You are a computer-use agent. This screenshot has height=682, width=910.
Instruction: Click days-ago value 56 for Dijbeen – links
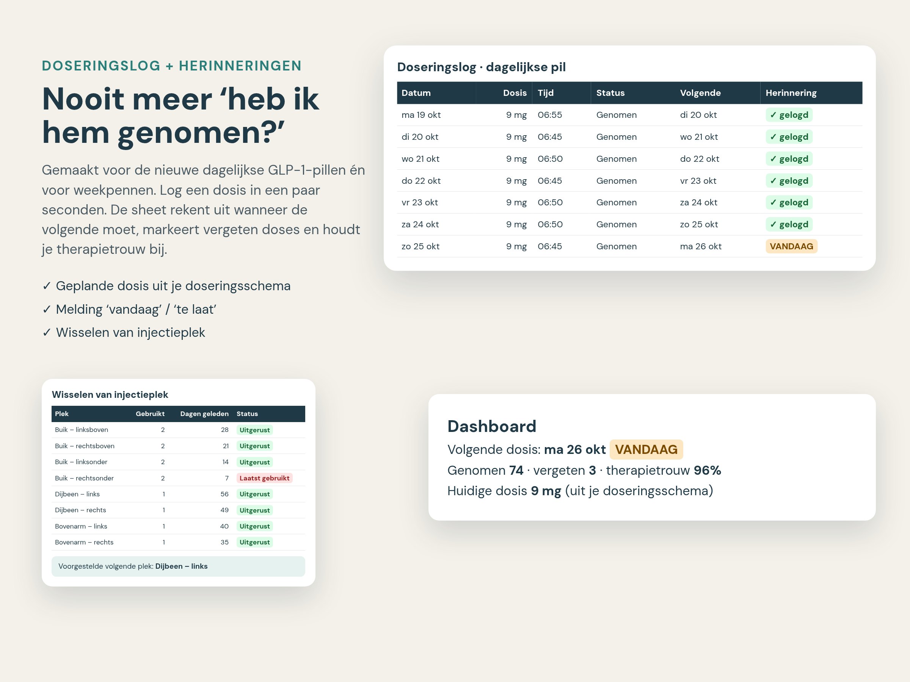[224, 494]
